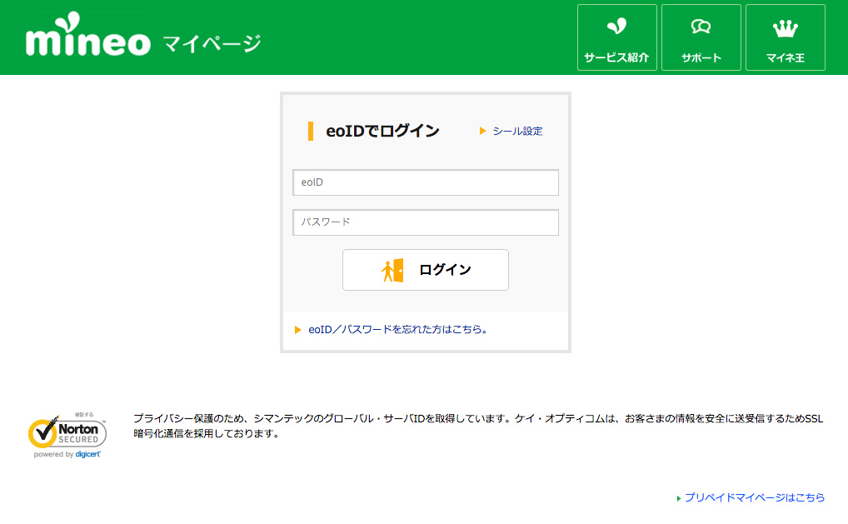The image size is (848, 524).
Task: Click the mineo logo in the header
Action: (x=88, y=35)
